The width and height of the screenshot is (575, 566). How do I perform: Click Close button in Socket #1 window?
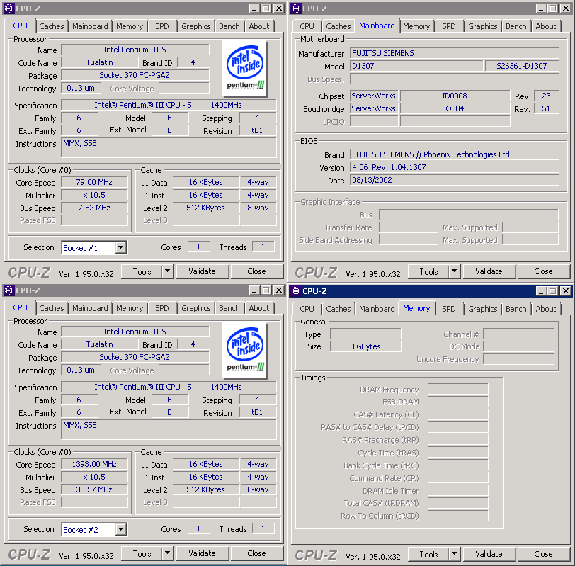[256, 271]
